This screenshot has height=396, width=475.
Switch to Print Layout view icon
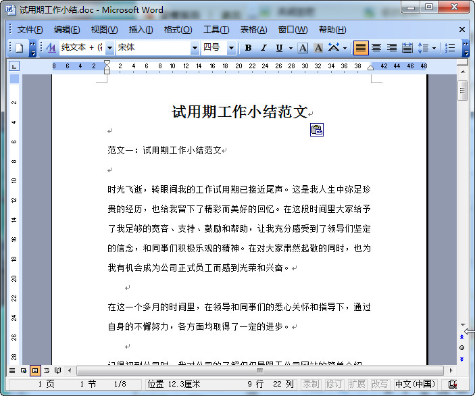[x=35, y=370]
